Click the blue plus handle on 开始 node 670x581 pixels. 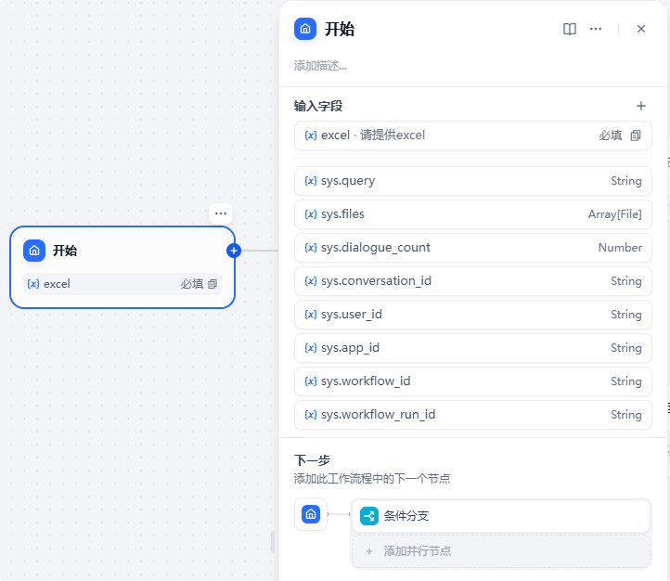[x=234, y=251]
